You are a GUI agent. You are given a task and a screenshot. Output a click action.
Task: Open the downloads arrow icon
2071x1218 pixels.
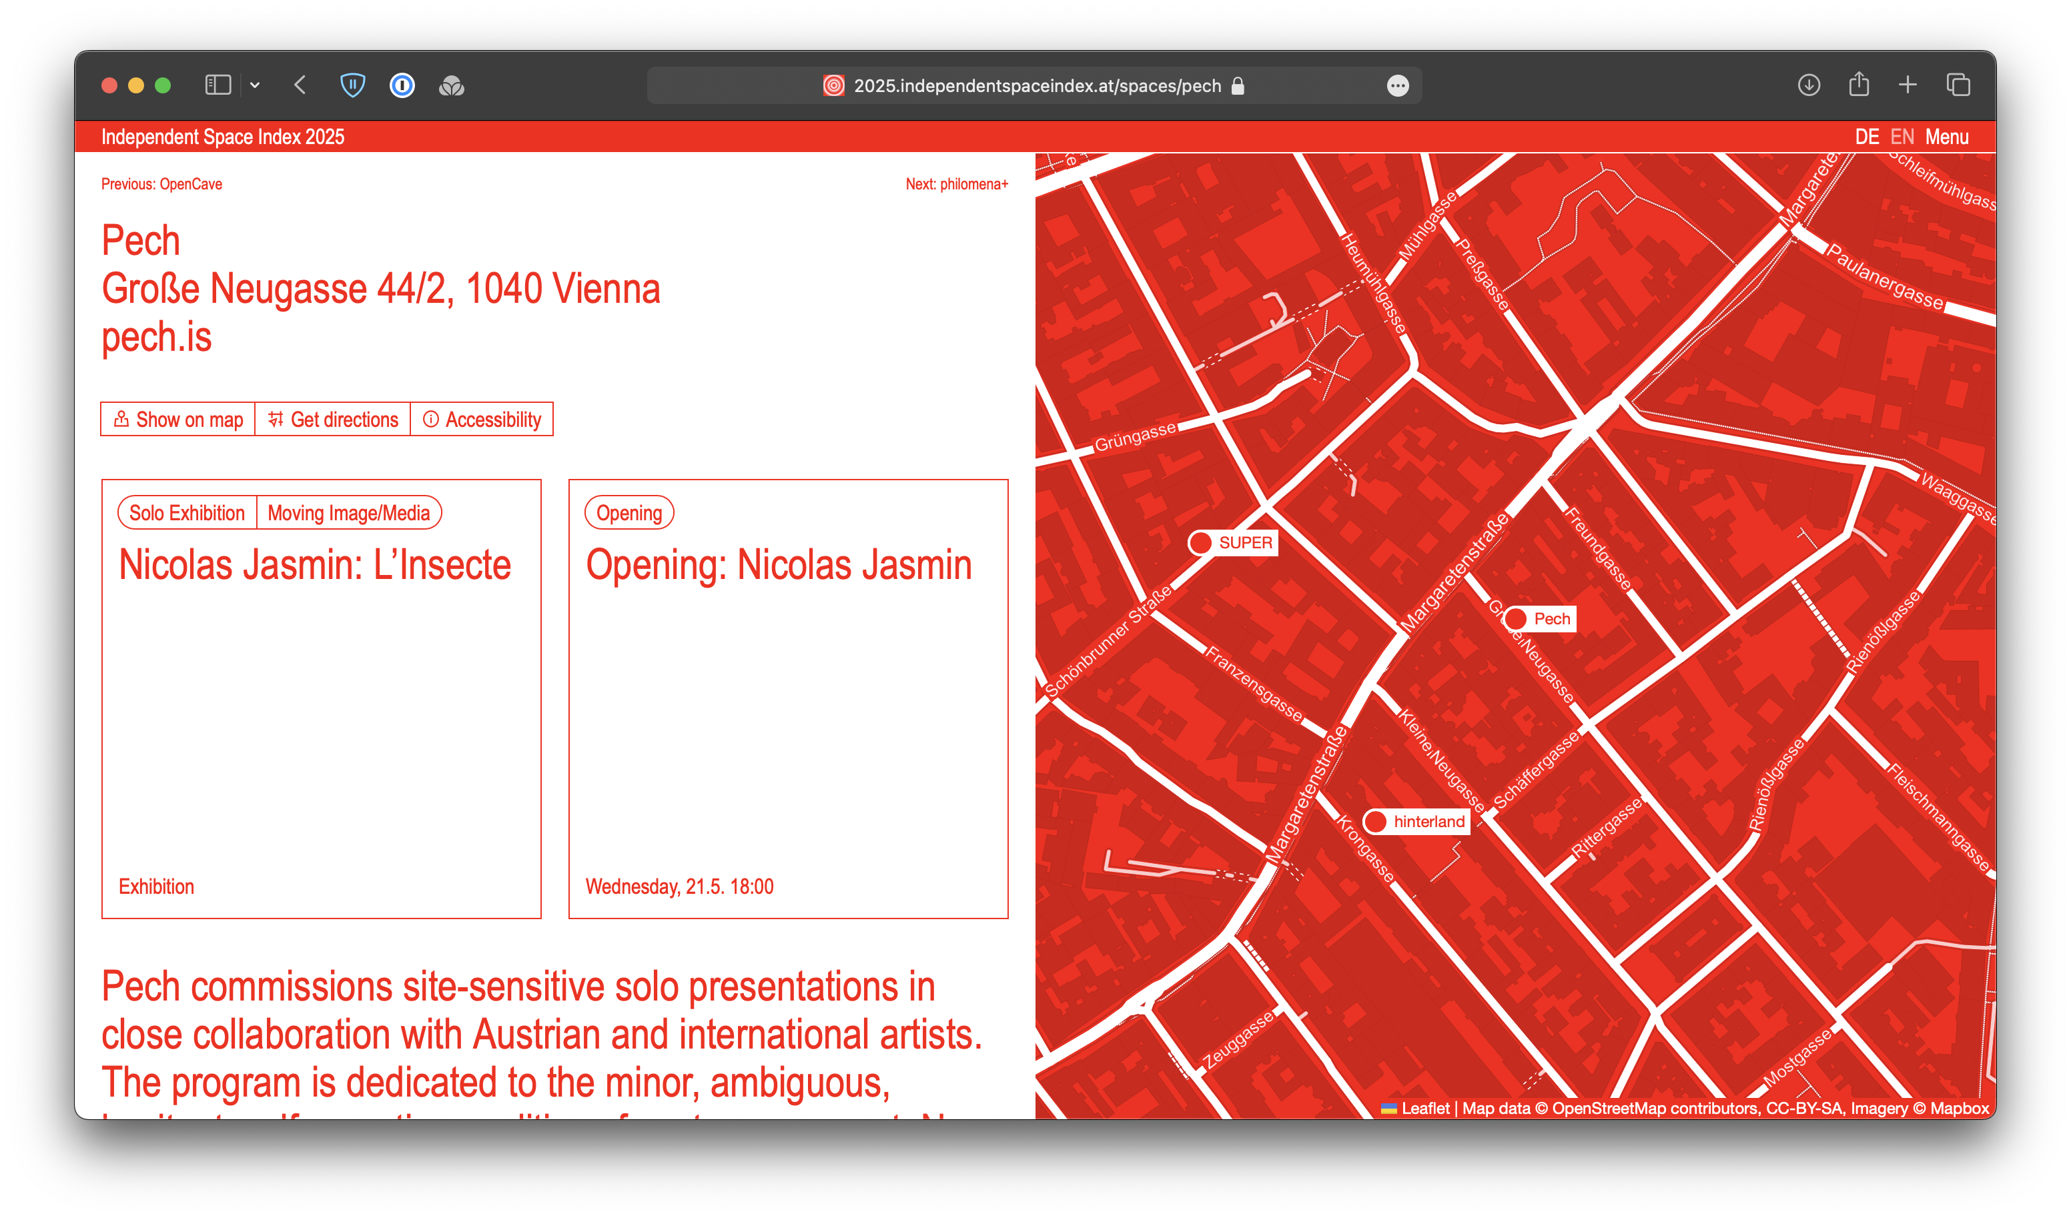point(1809,85)
